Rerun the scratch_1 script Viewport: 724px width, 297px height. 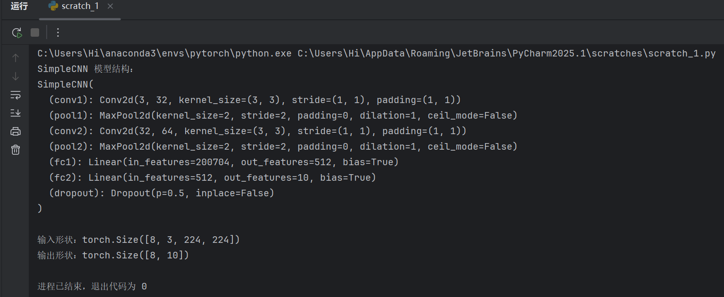pos(16,32)
